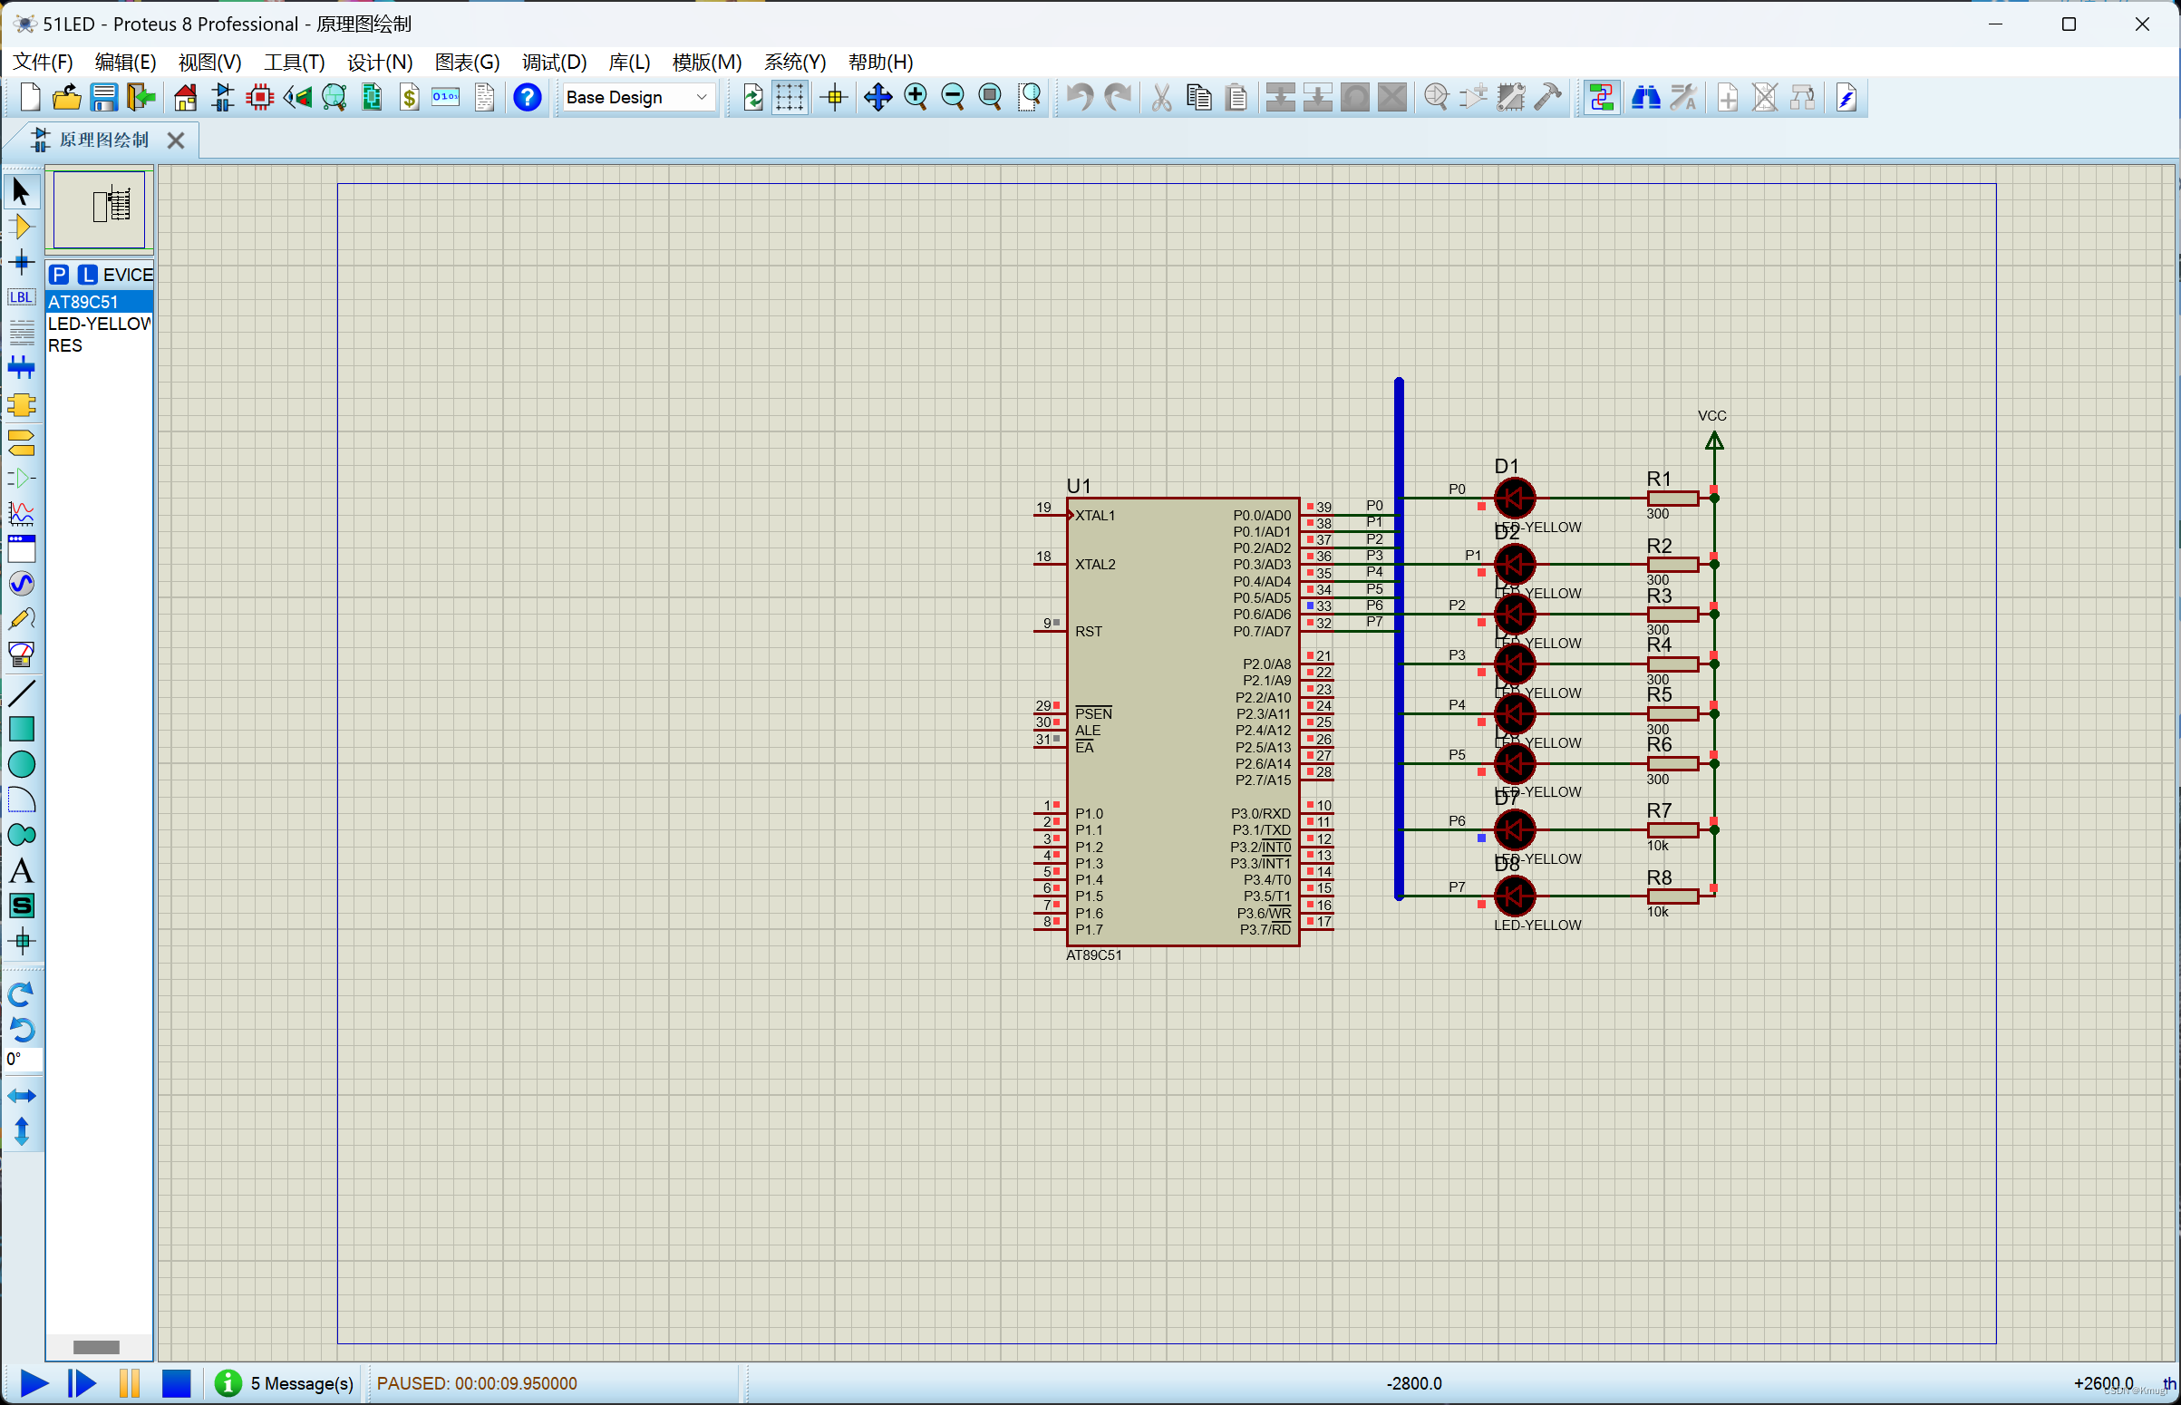Select the Terminals mode sidebar tool
The image size is (2181, 1405).
(x=21, y=442)
